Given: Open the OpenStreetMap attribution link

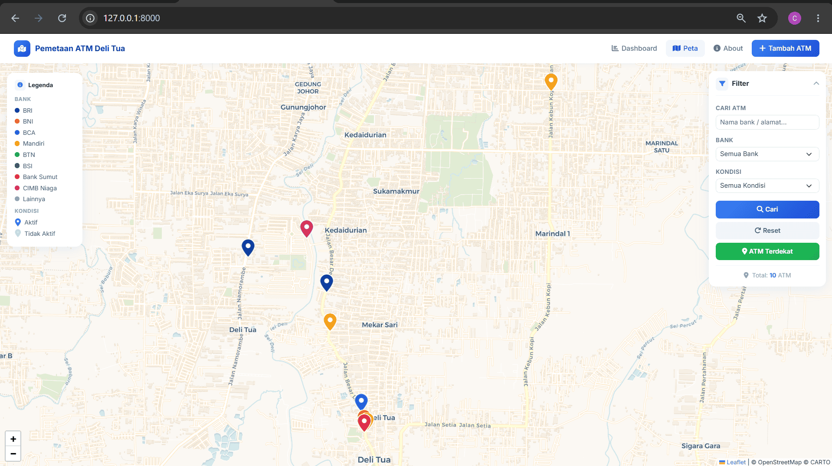Looking at the screenshot, I should 780,462.
